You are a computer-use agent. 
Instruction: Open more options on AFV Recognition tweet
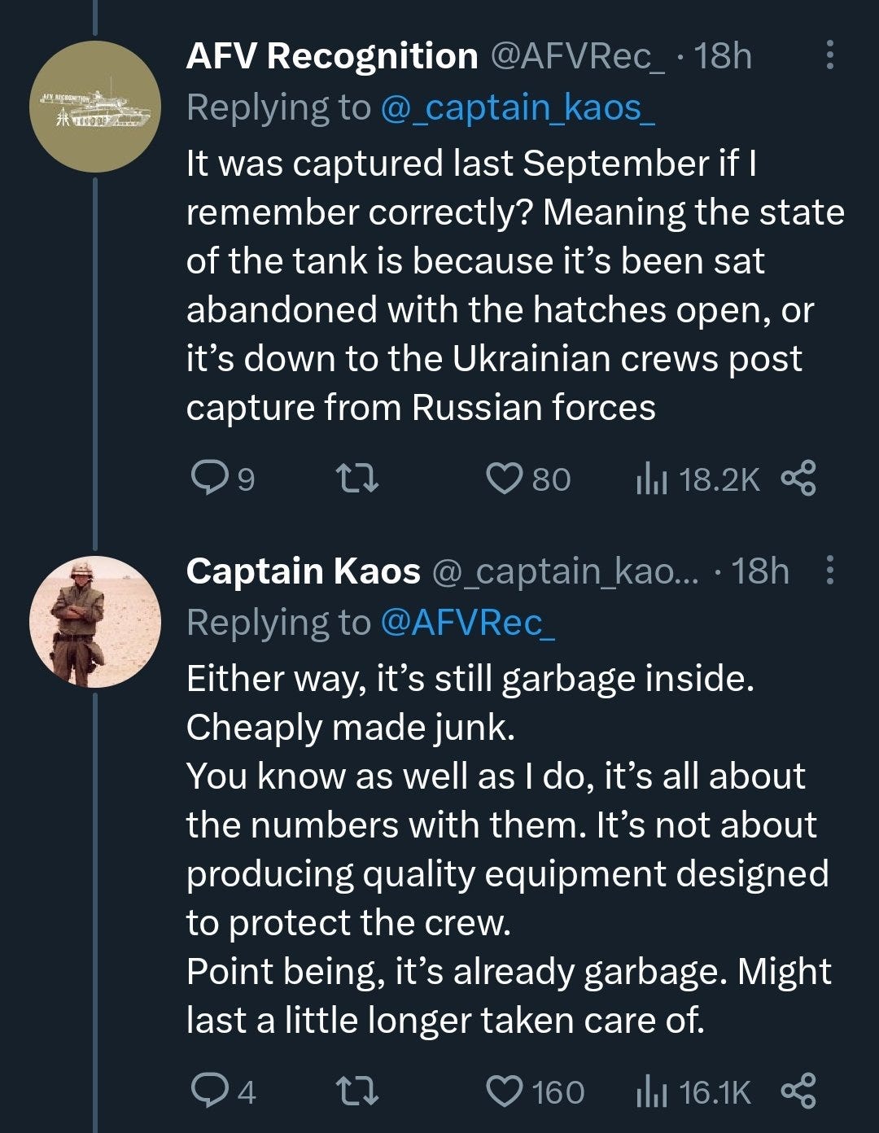tap(829, 55)
